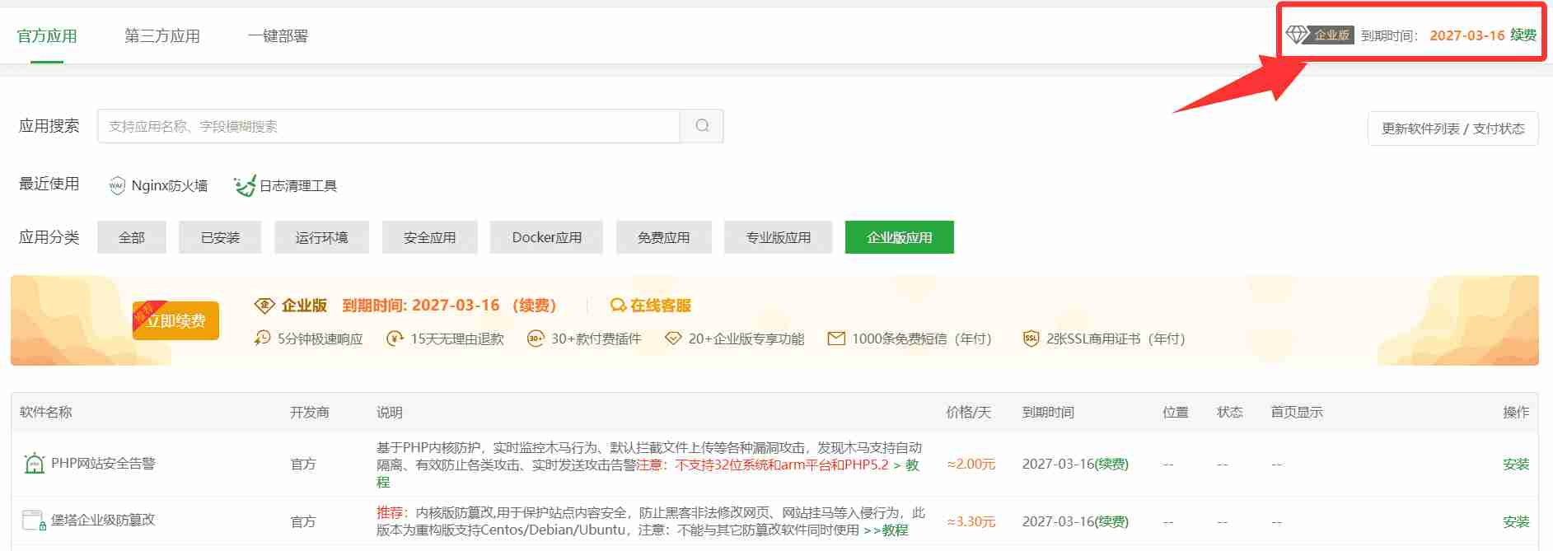The height and width of the screenshot is (551, 1553).
Task: Filter by 安全应用 category
Action: pyautogui.click(x=429, y=237)
